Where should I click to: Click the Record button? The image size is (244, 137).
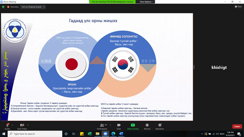[x=147, y=126]
